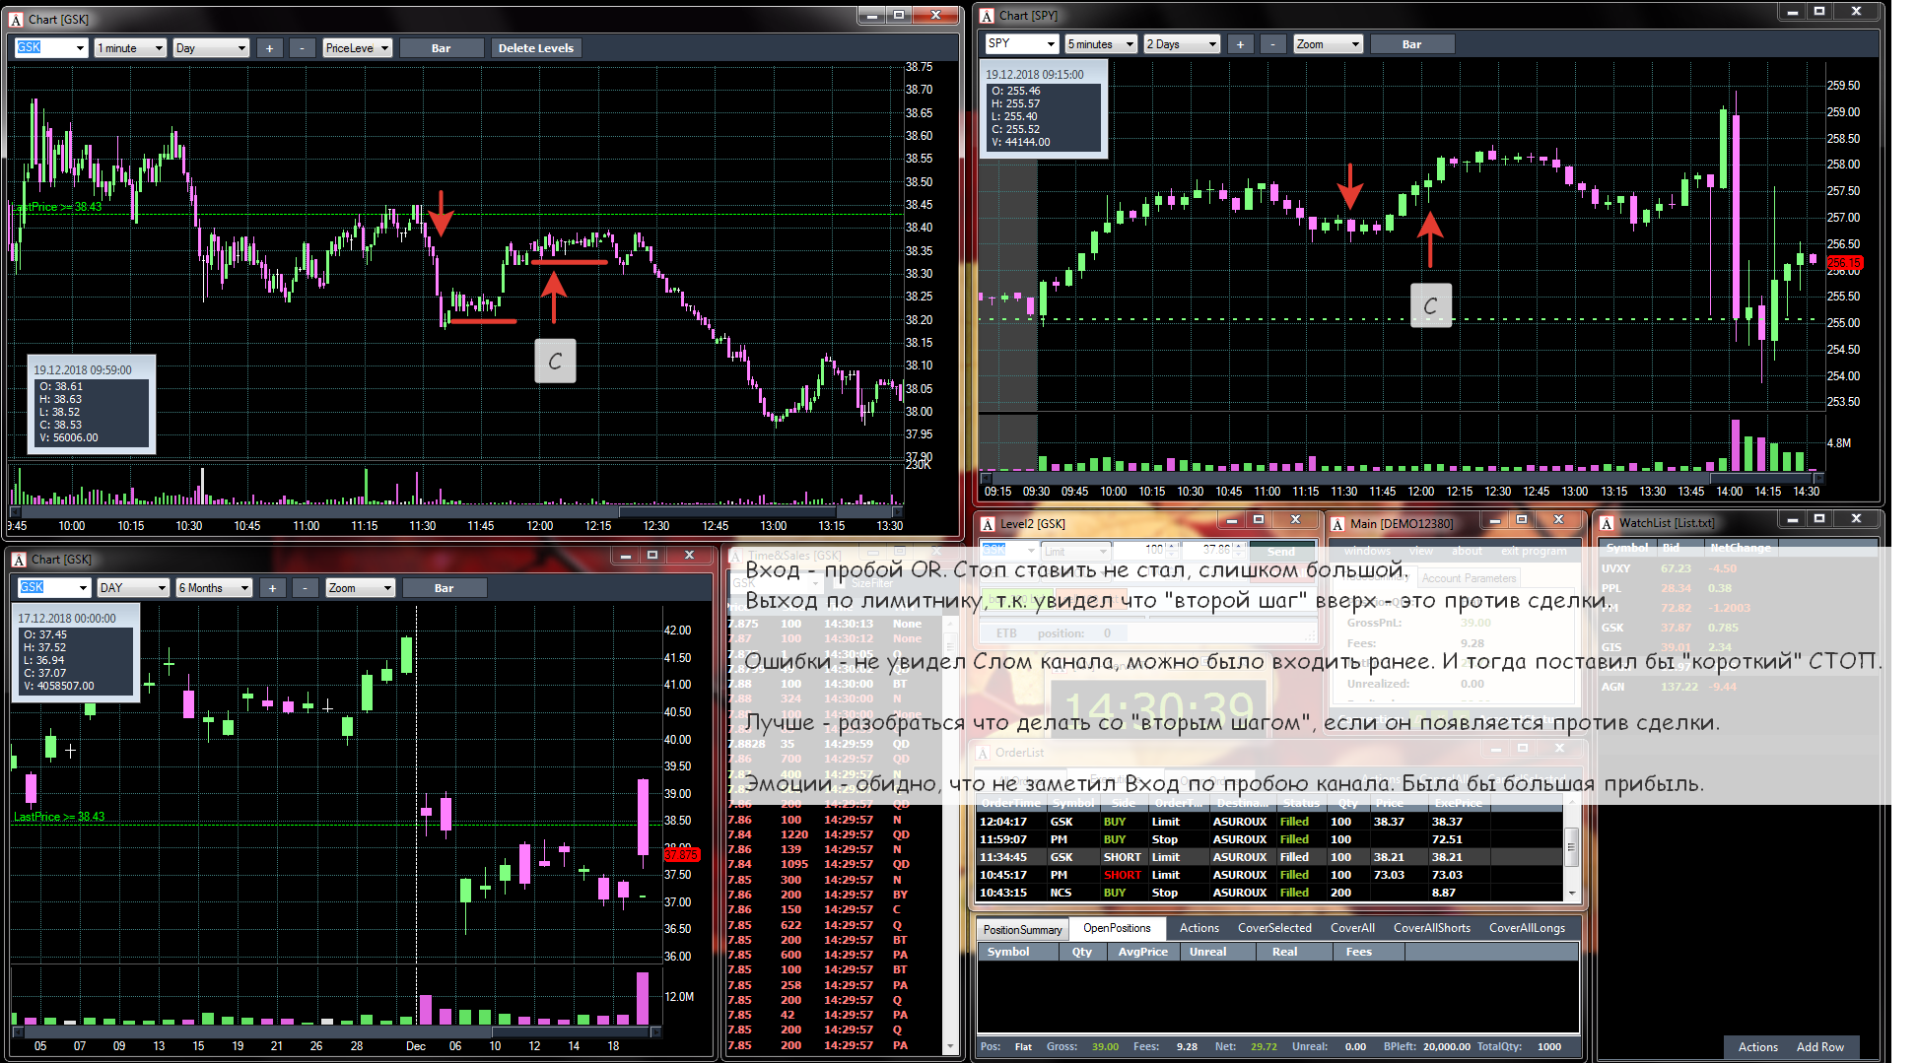Screen dimensions: 1918x1063
Task: Click the app icon in the Chart [SPY] title bar
Action: tap(987, 16)
